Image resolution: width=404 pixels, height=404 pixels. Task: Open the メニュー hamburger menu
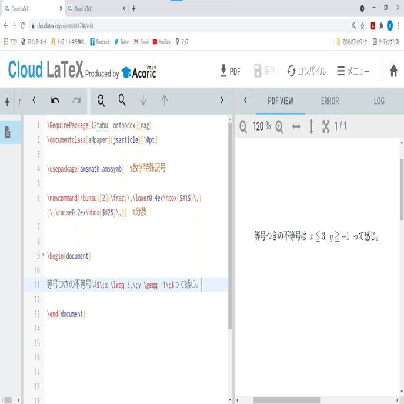353,71
